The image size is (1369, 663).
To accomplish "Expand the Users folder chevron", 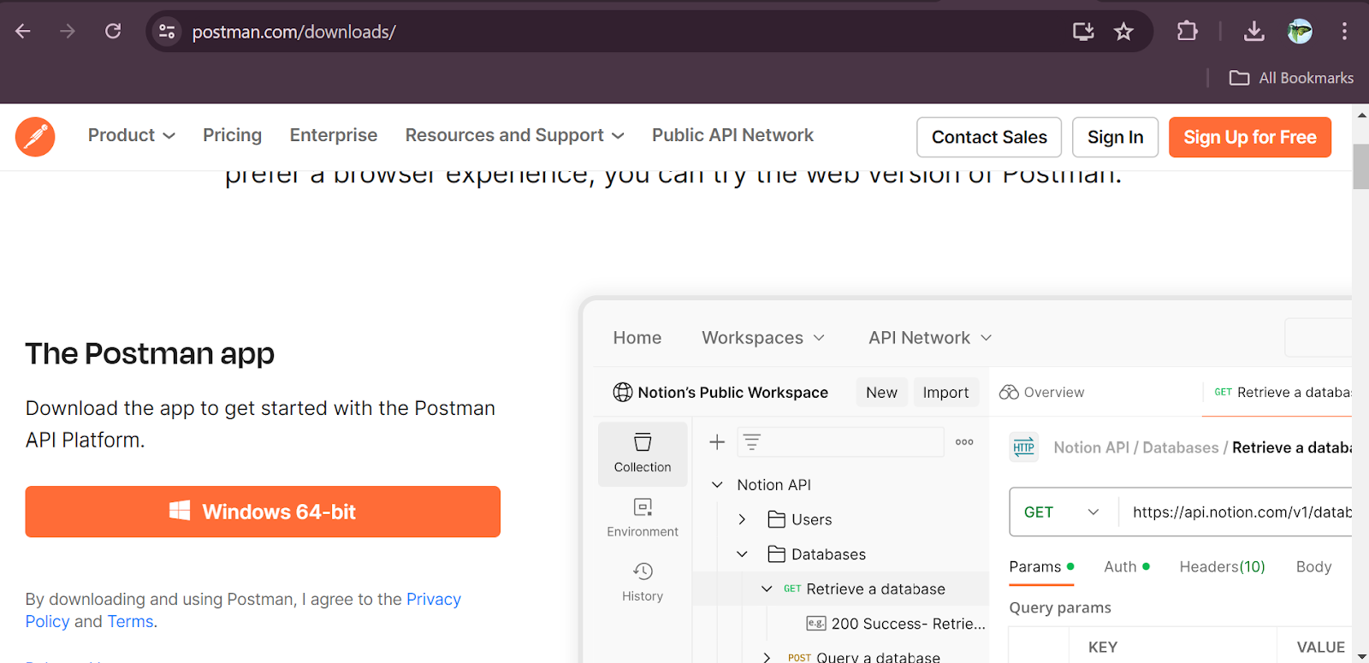I will pos(742,519).
